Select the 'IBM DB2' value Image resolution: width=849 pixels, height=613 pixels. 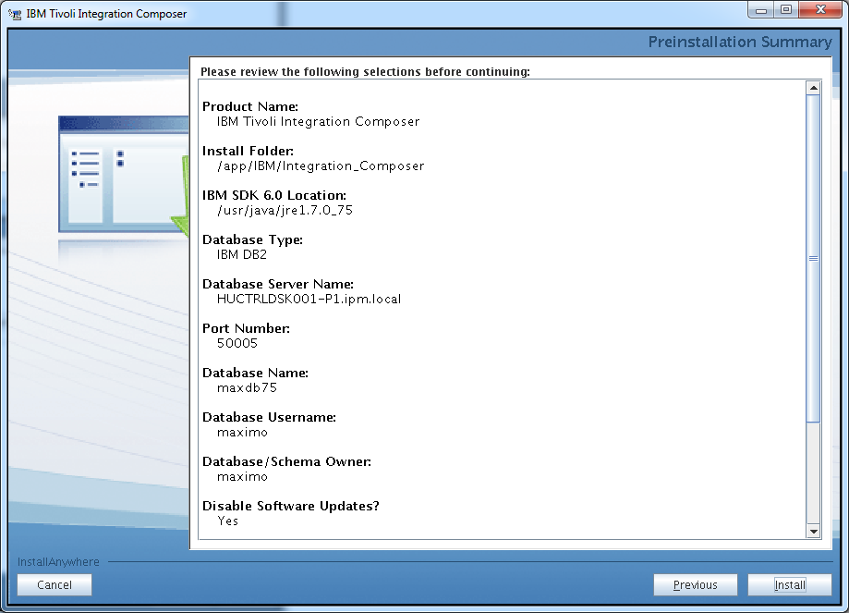pyautogui.click(x=241, y=255)
